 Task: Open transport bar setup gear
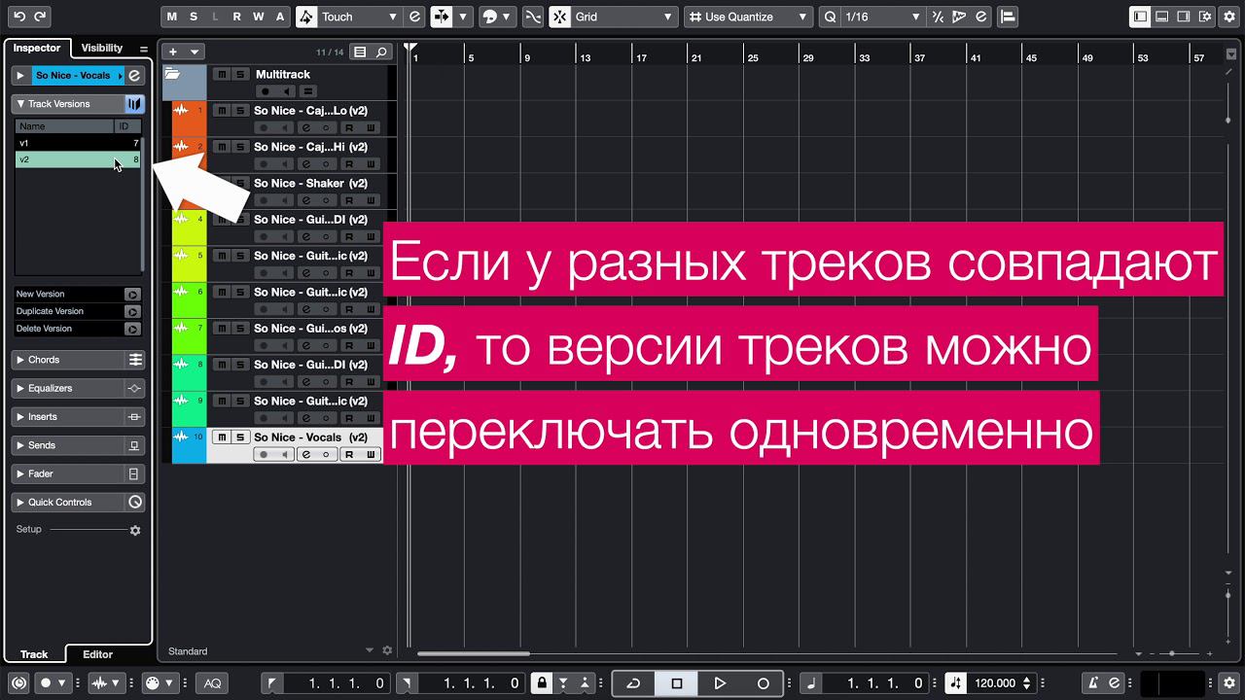[x=1229, y=683]
